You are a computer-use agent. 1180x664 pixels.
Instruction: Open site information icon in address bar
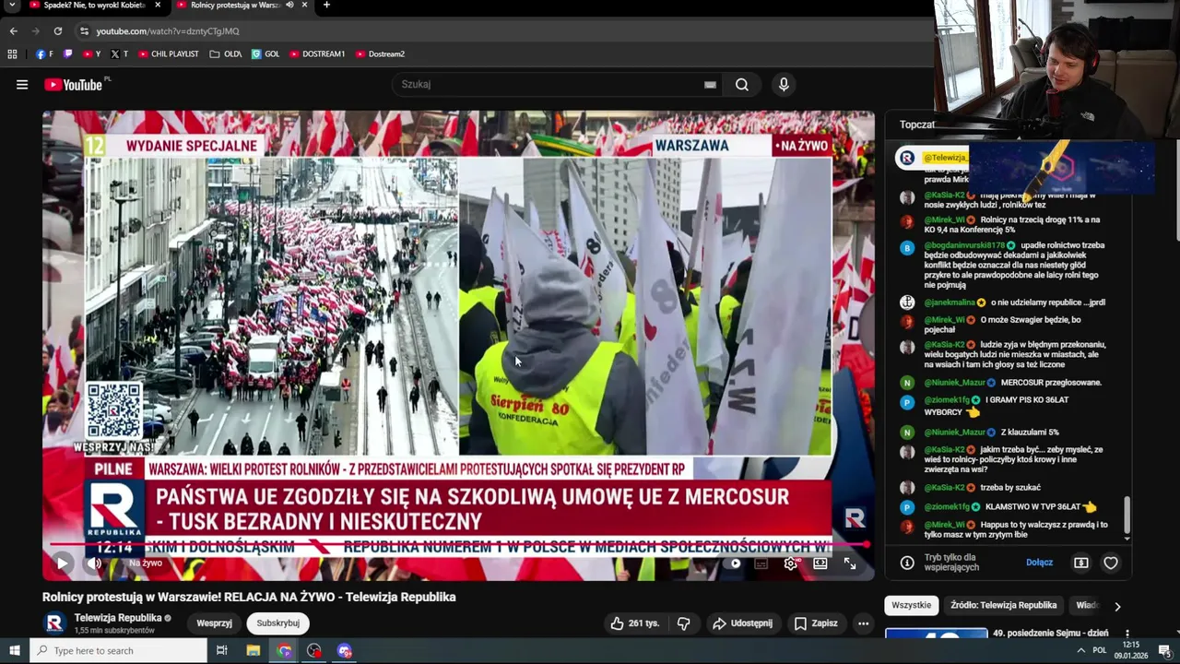85,31
